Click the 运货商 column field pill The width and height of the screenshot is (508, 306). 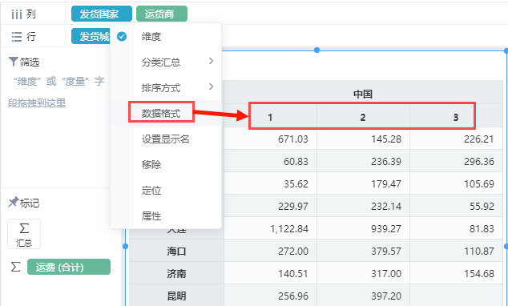(162, 14)
